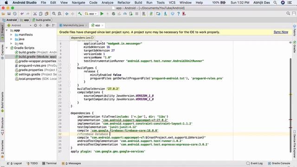Open the TODO tool window
This screenshot has width=297, height=167.
(32, 163)
